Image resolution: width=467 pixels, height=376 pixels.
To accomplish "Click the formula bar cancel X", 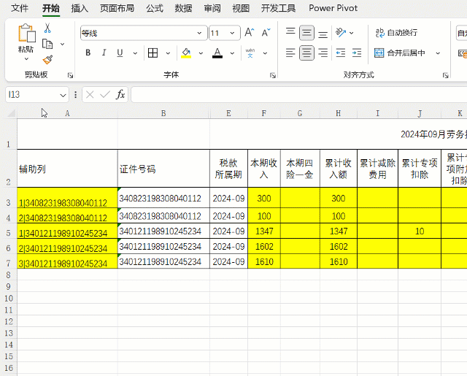I will (90, 95).
